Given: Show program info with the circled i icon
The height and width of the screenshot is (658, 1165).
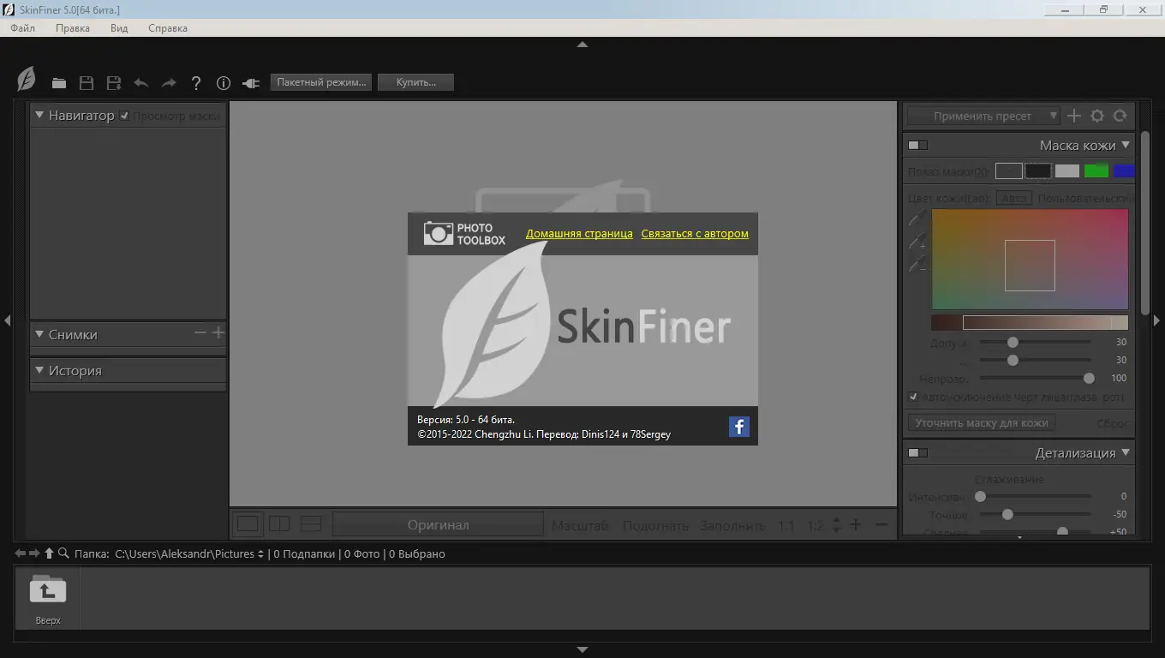Looking at the screenshot, I should coord(224,83).
